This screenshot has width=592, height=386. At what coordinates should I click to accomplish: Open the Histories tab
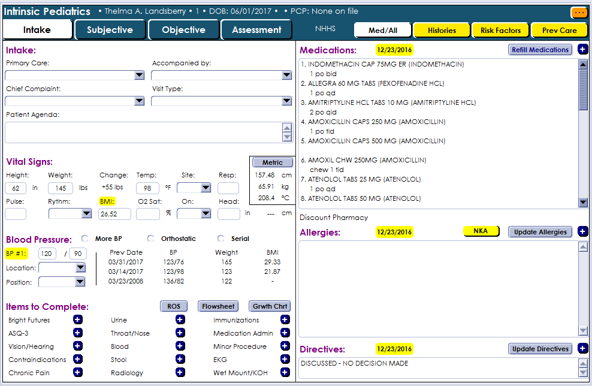(442, 30)
